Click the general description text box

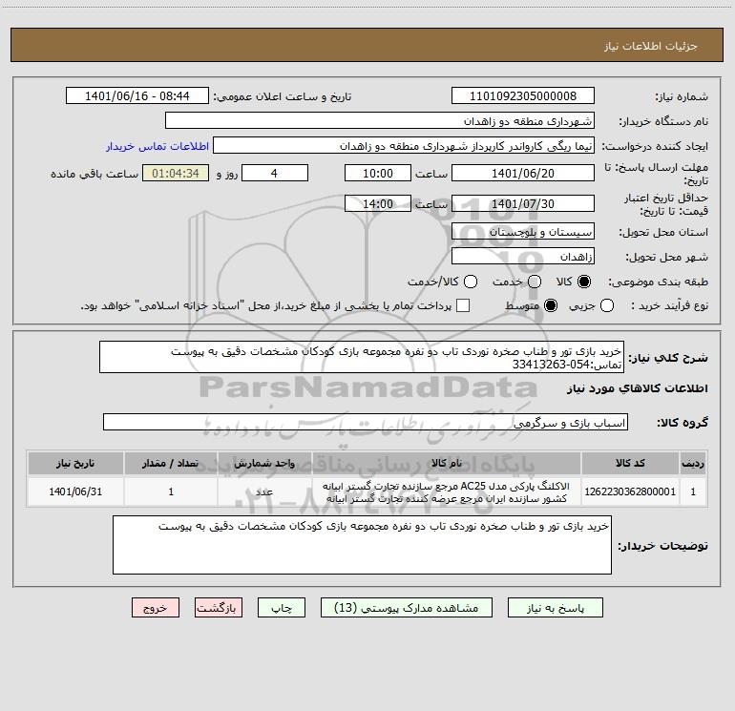(x=362, y=358)
